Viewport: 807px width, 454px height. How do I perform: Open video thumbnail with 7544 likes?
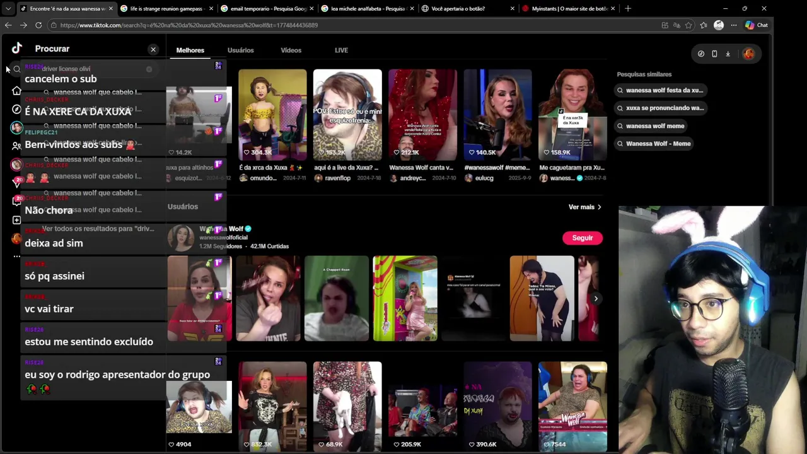[x=572, y=407]
